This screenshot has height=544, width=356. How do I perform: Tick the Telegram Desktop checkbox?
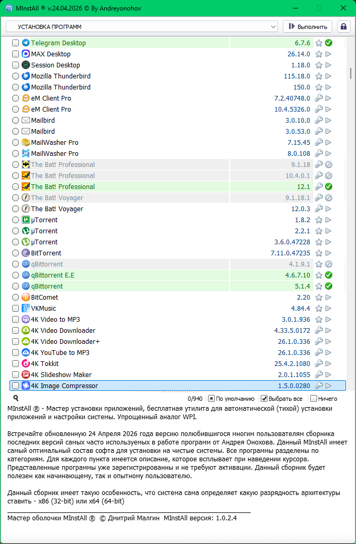[x=16, y=43]
